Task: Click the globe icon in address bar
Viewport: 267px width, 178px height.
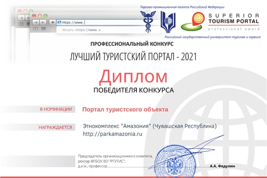Action: pos(59,22)
